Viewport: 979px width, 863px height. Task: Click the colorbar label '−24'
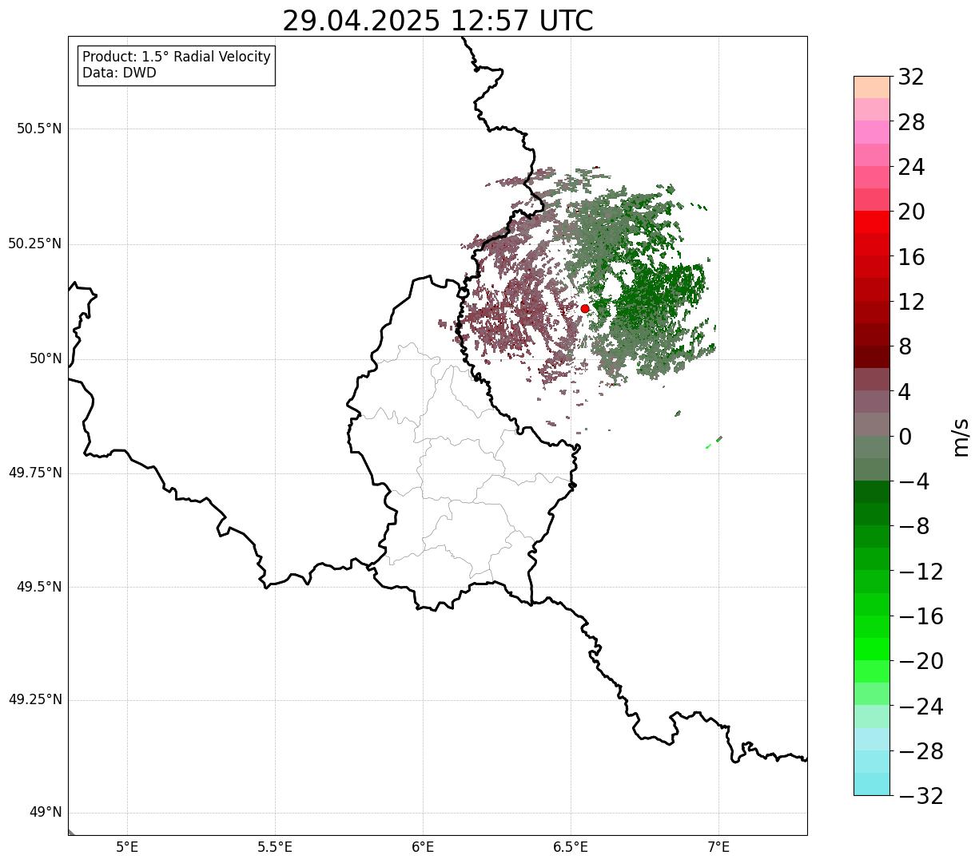point(921,707)
